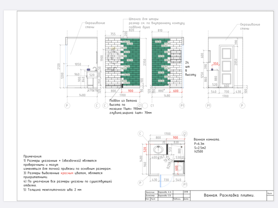Click the '880*' checking dimension
This screenshot has height=208, width=278.
pos(161,91)
